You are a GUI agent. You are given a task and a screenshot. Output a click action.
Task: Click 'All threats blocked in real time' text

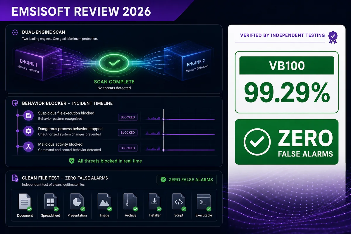[x=110, y=161]
